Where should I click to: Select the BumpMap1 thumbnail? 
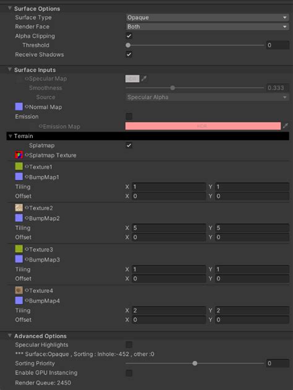[x=19, y=177]
